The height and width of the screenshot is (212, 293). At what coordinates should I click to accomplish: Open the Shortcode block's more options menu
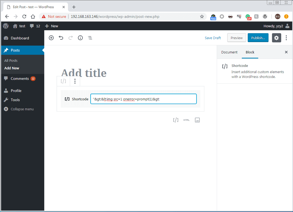(75, 81)
